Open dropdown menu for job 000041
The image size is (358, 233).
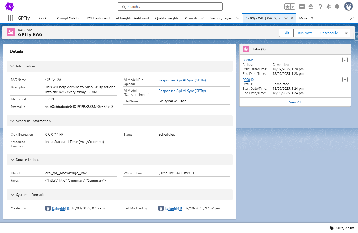[x=345, y=60]
